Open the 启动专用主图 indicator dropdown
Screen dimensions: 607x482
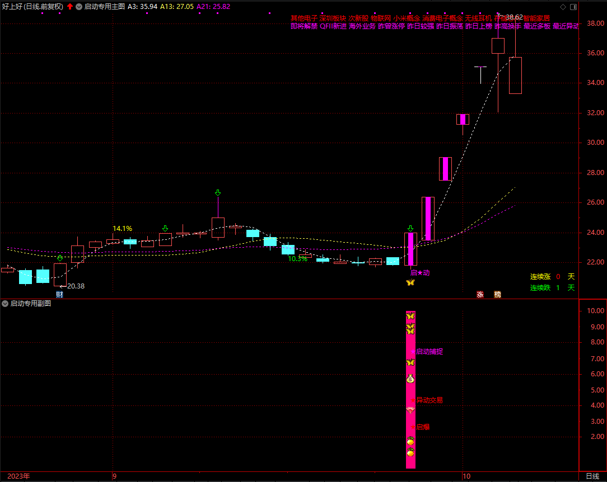point(79,7)
